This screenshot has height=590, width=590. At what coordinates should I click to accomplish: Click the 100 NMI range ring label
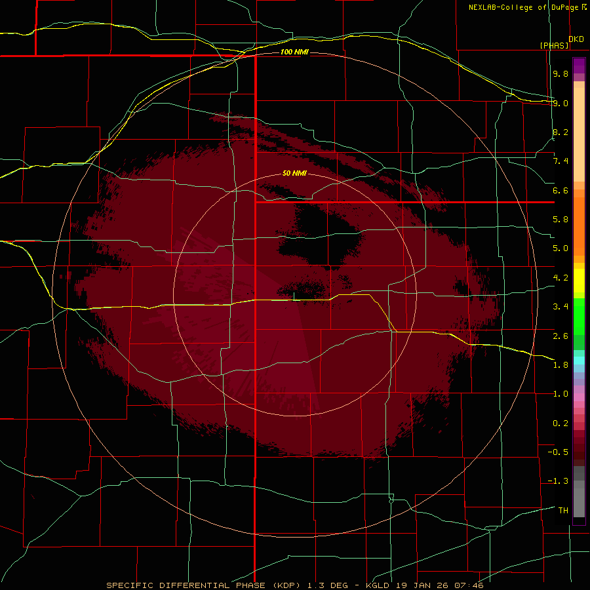tap(294, 52)
